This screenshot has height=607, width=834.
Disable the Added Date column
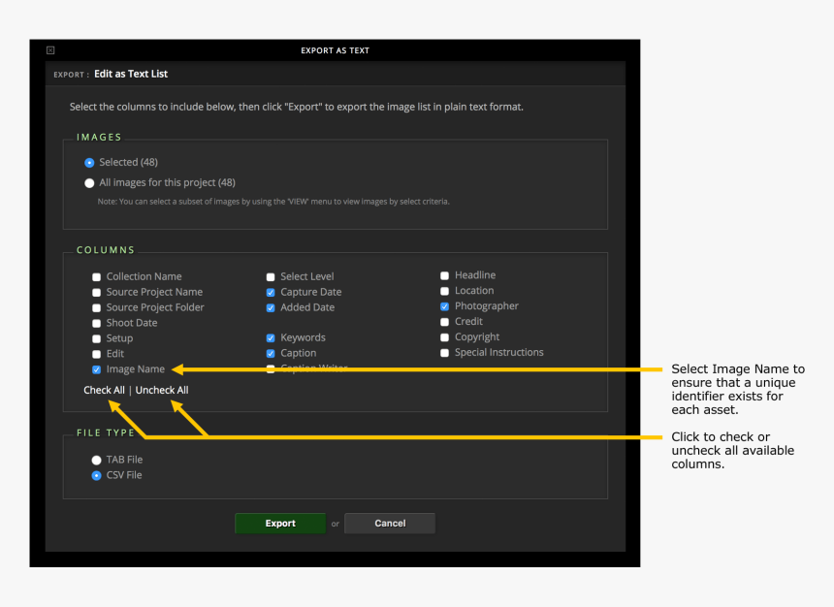(x=271, y=308)
